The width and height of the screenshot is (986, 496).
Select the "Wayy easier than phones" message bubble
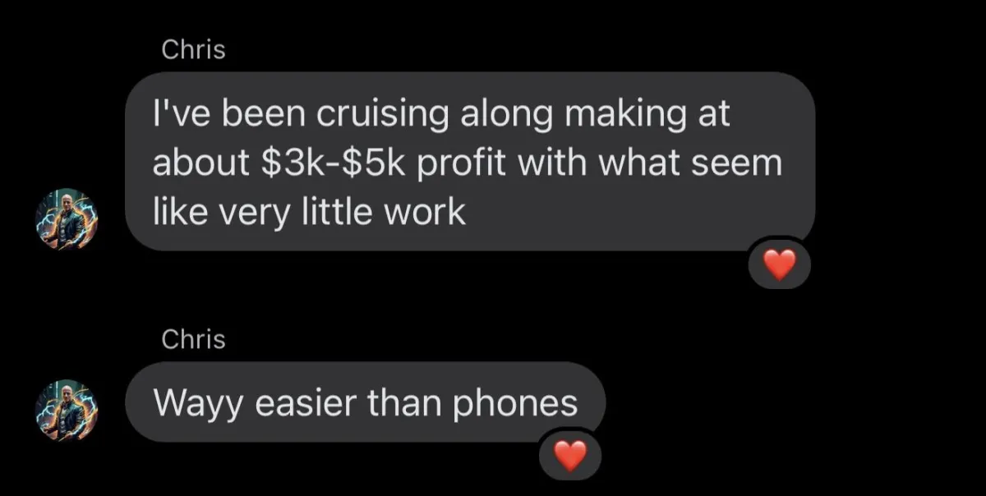[365, 402]
